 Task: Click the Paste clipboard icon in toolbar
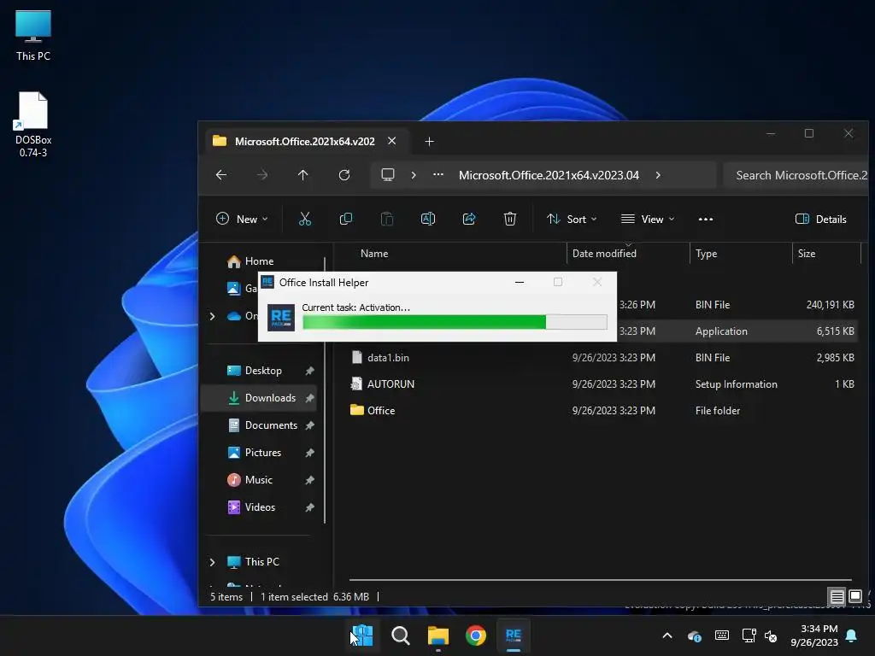coord(387,220)
